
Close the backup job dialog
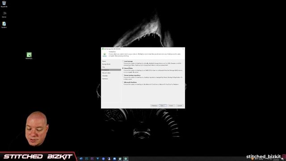tap(183, 49)
